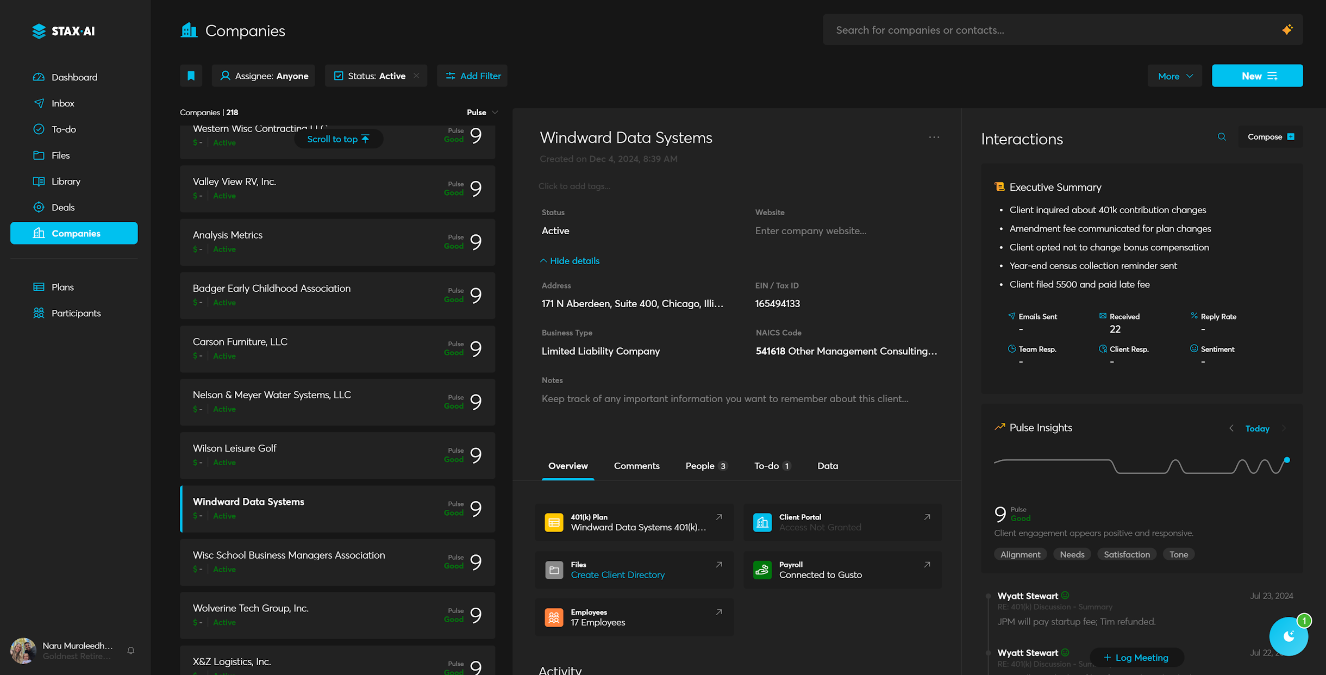Expand the Pulse sort dropdown

482,112
